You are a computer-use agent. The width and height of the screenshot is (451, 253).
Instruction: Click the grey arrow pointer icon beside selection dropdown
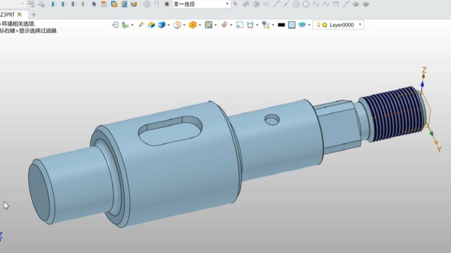pos(236,4)
